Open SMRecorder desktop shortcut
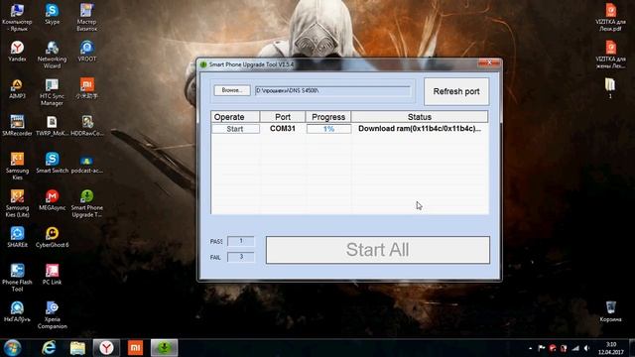The height and width of the screenshot is (357, 635). 17,126
